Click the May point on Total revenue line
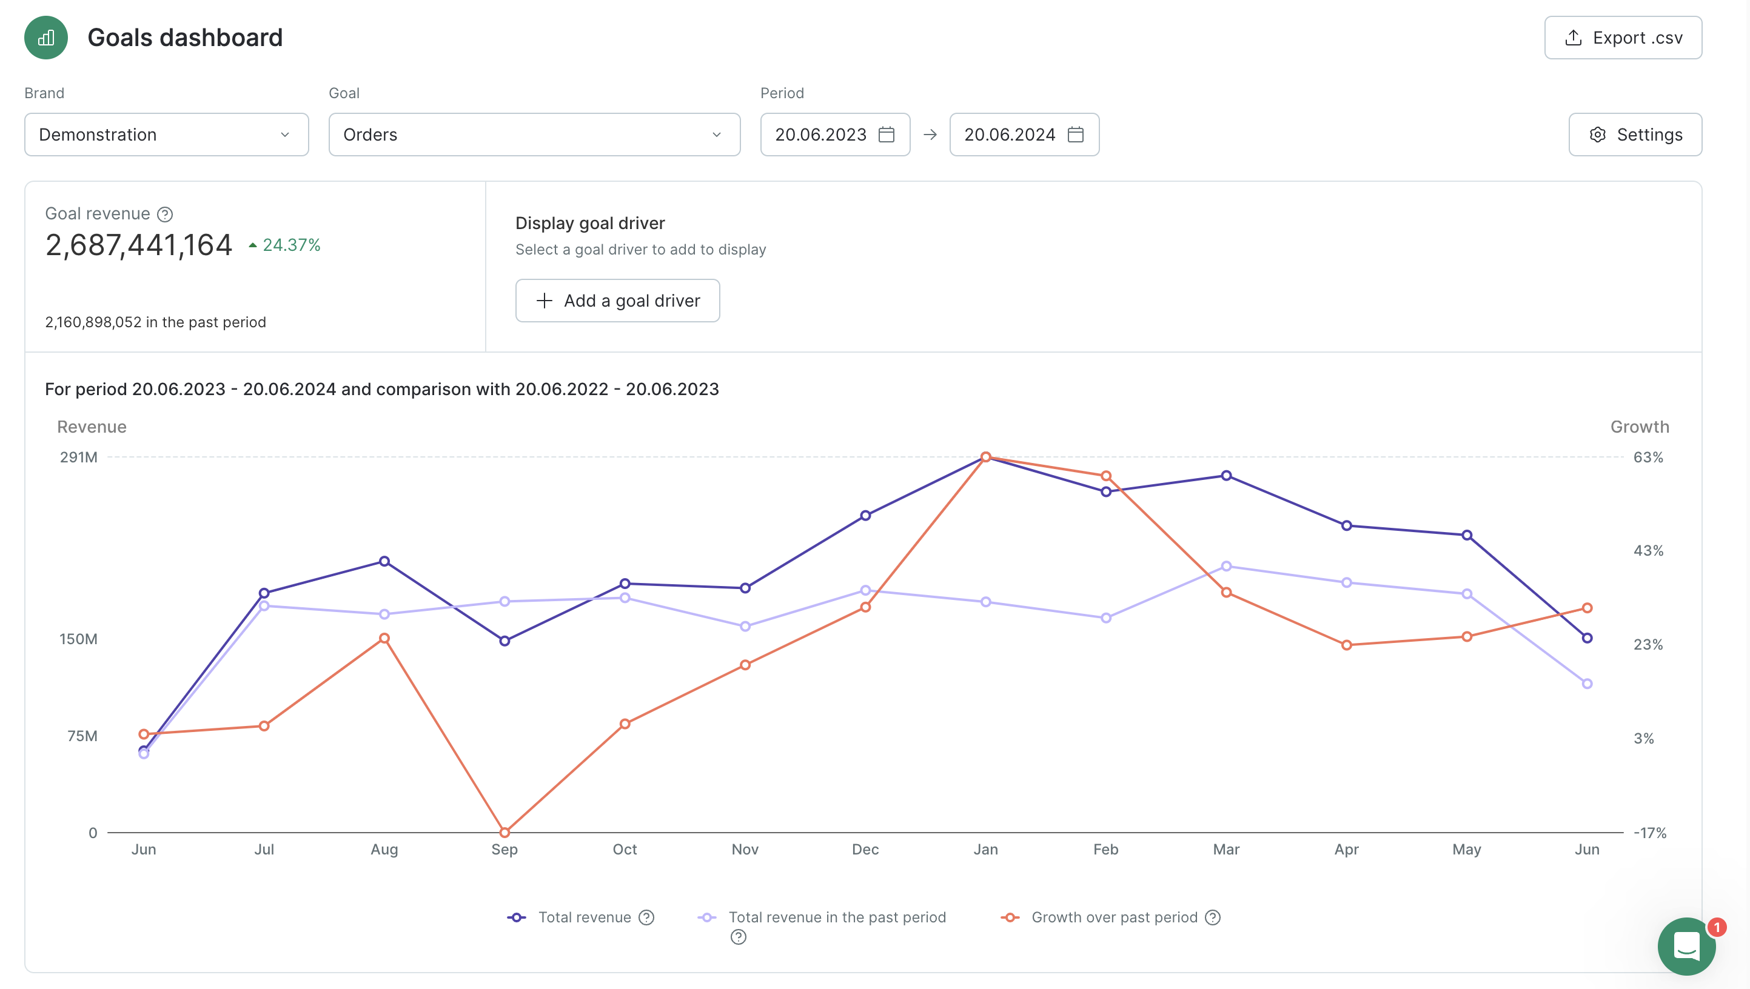The height and width of the screenshot is (989, 1750). tap(1467, 535)
